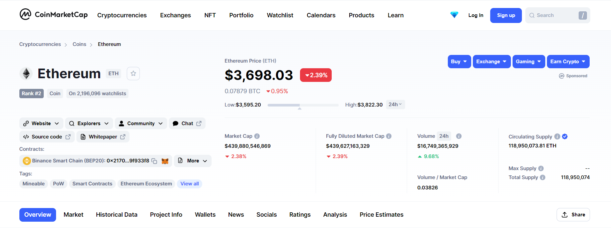Image resolution: width=611 pixels, height=228 pixels.
Task: Open the Source code link
Action: [x=47, y=137]
